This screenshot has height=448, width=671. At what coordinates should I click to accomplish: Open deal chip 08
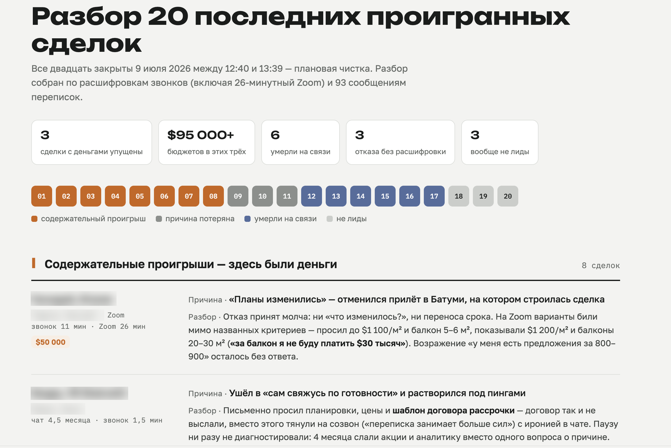(213, 196)
